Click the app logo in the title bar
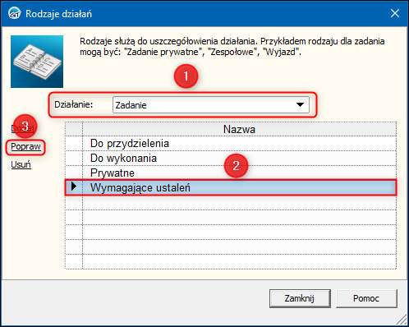 (x=14, y=13)
